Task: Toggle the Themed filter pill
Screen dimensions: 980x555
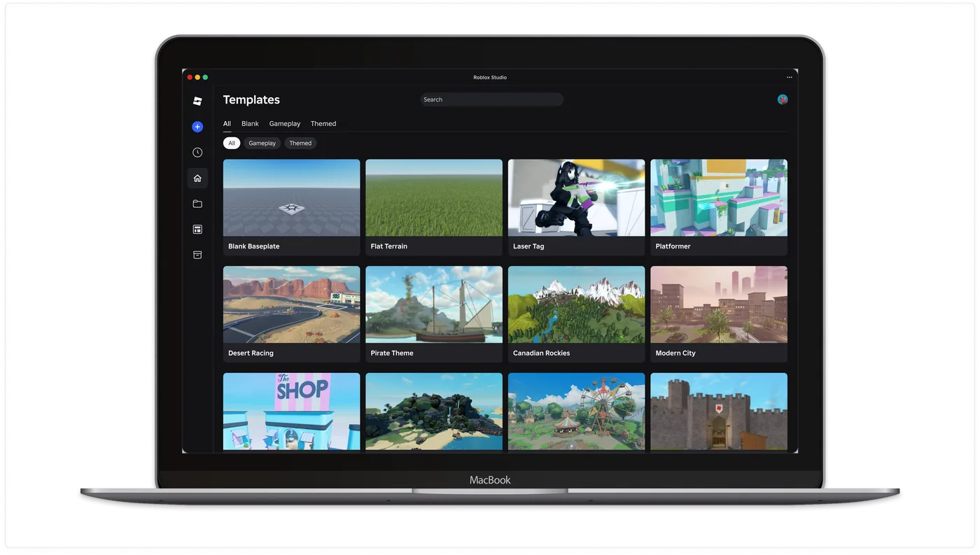Action: (300, 143)
